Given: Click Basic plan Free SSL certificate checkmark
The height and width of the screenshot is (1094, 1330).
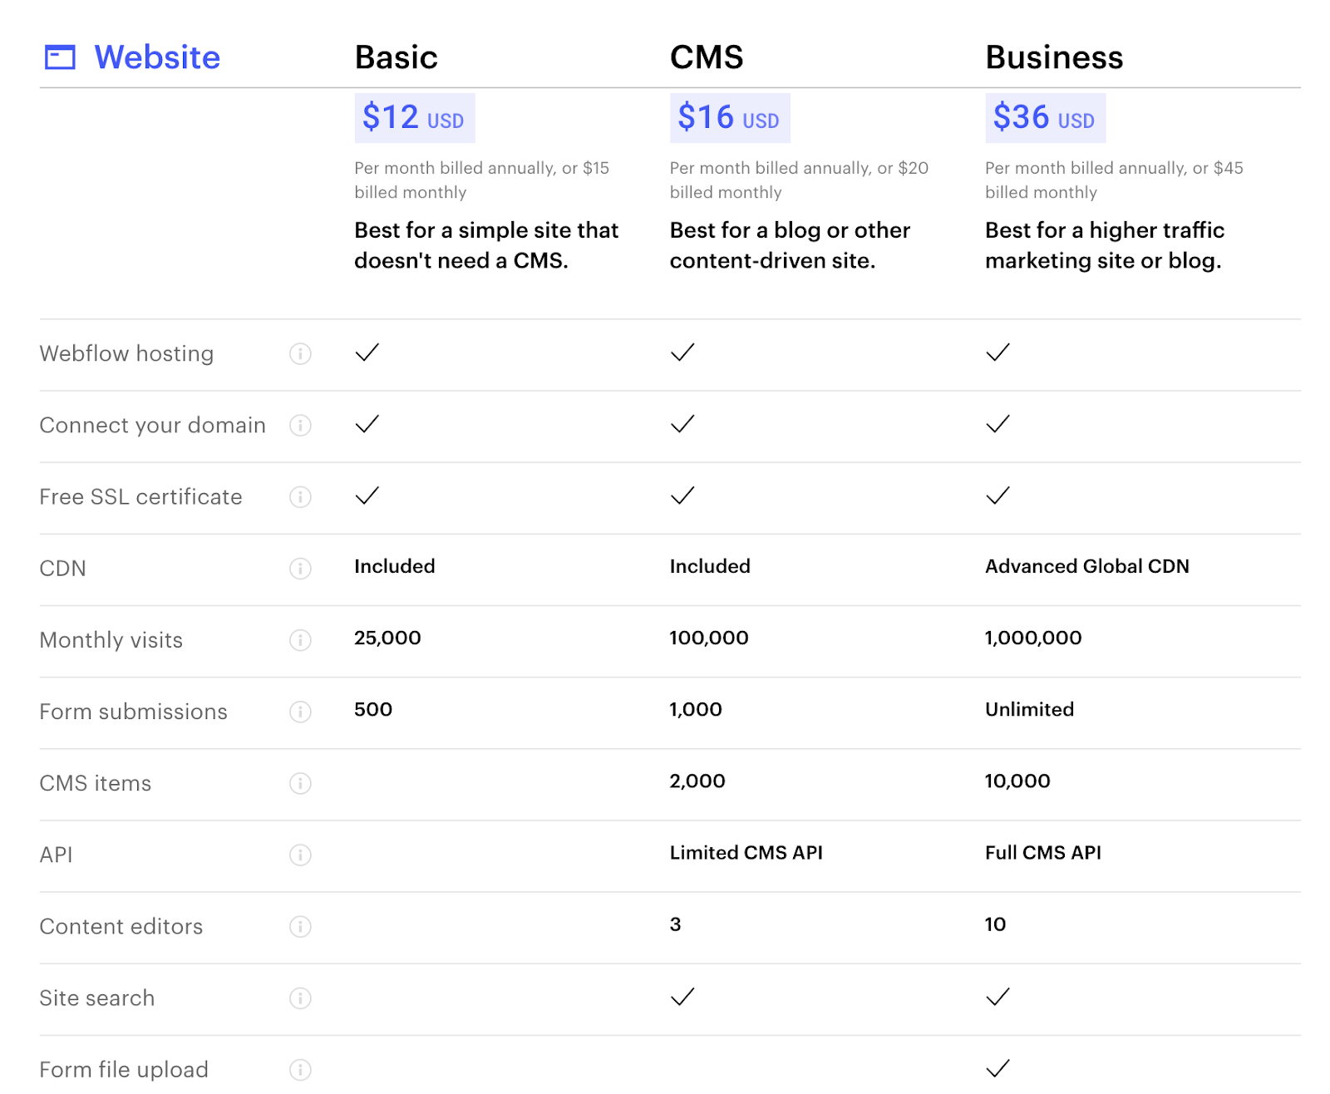Looking at the screenshot, I should click(367, 495).
